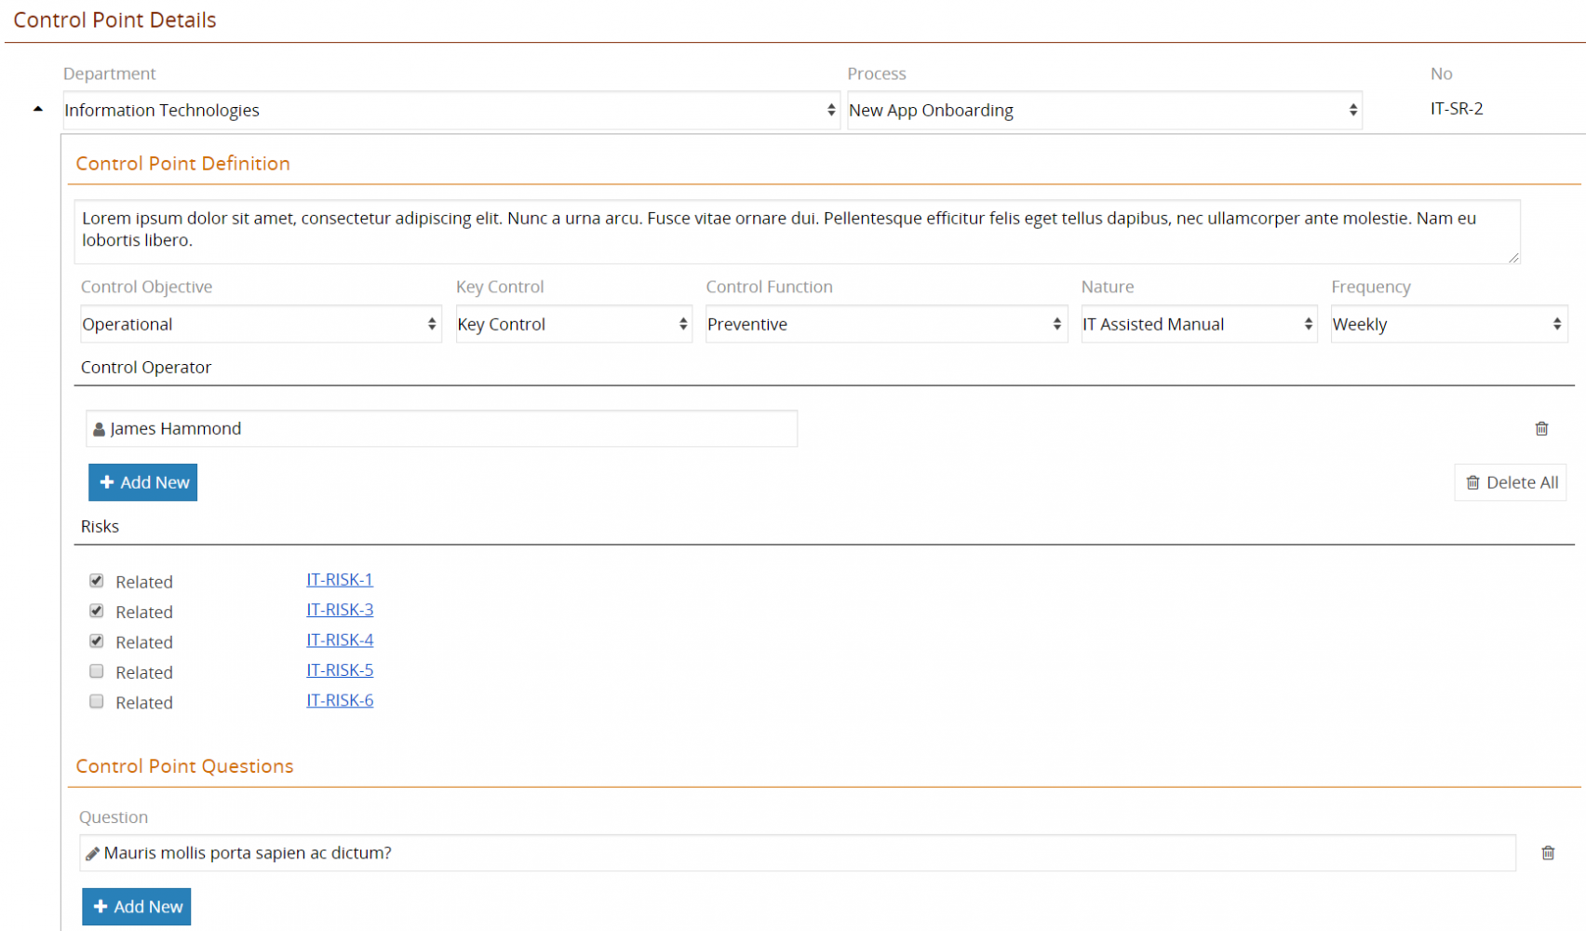Open the Department dropdown
This screenshot has width=1586, height=931.
click(x=451, y=110)
